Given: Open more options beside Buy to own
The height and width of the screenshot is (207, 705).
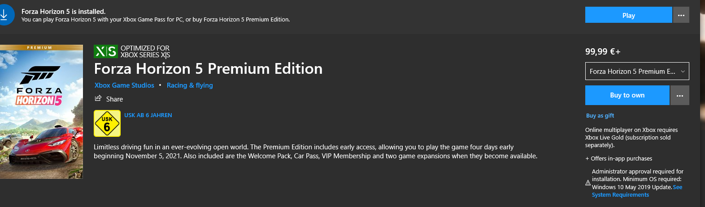Looking at the screenshot, I should 680,96.
